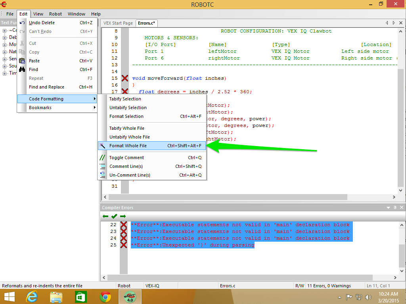Click the Windows Start button

pos(9,296)
